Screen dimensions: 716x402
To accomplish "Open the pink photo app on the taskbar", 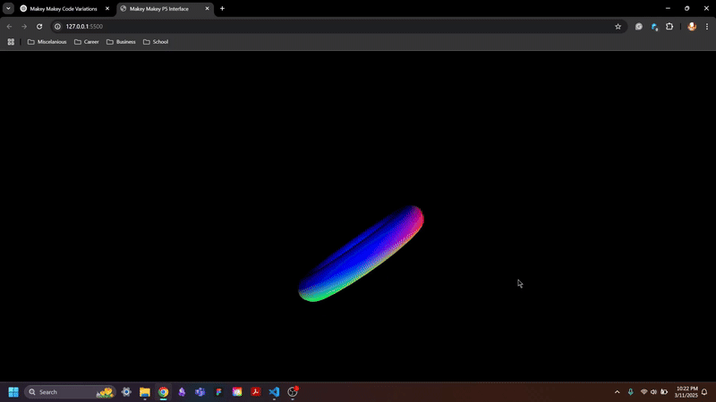I will click(x=237, y=392).
